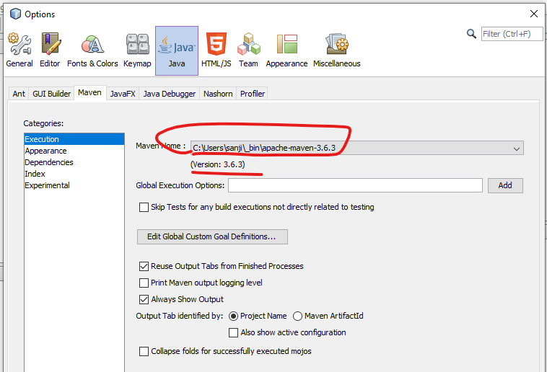Select the Maven ArtifactId radio button
Viewport: 547px width, 372px height.
[297, 316]
